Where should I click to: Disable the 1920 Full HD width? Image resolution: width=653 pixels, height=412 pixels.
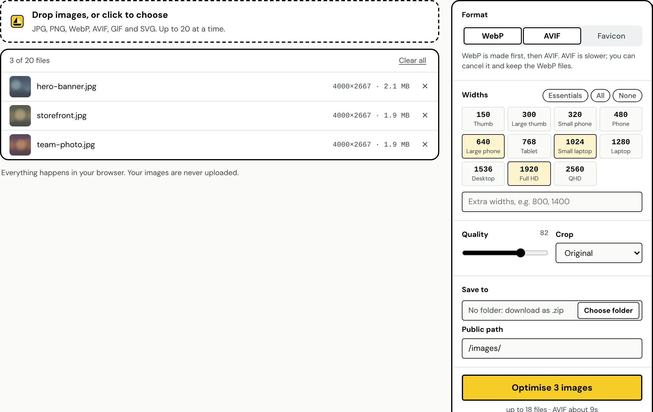[x=529, y=174]
